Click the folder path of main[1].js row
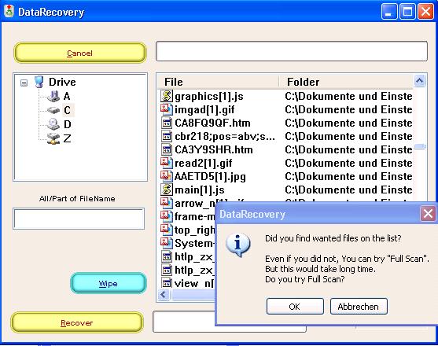The height and width of the screenshot is (346, 438). click(348, 190)
